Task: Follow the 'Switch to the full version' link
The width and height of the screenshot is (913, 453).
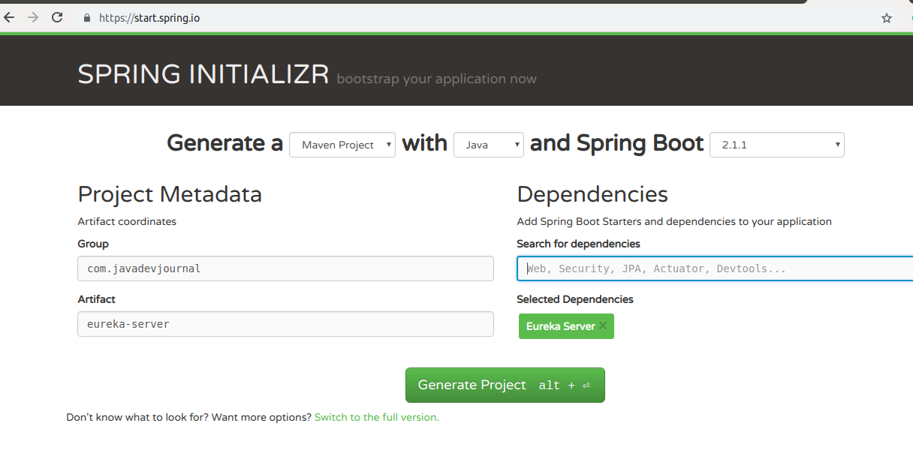Action: coord(376,417)
